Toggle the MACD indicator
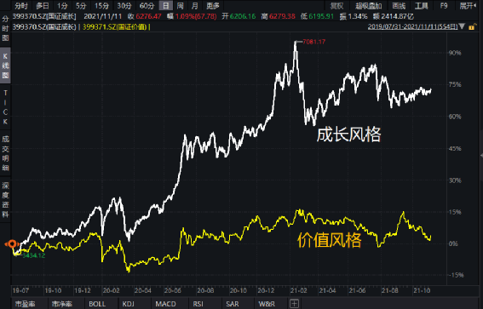The height and width of the screenshot is (309, 483). [x=165, y=304]
